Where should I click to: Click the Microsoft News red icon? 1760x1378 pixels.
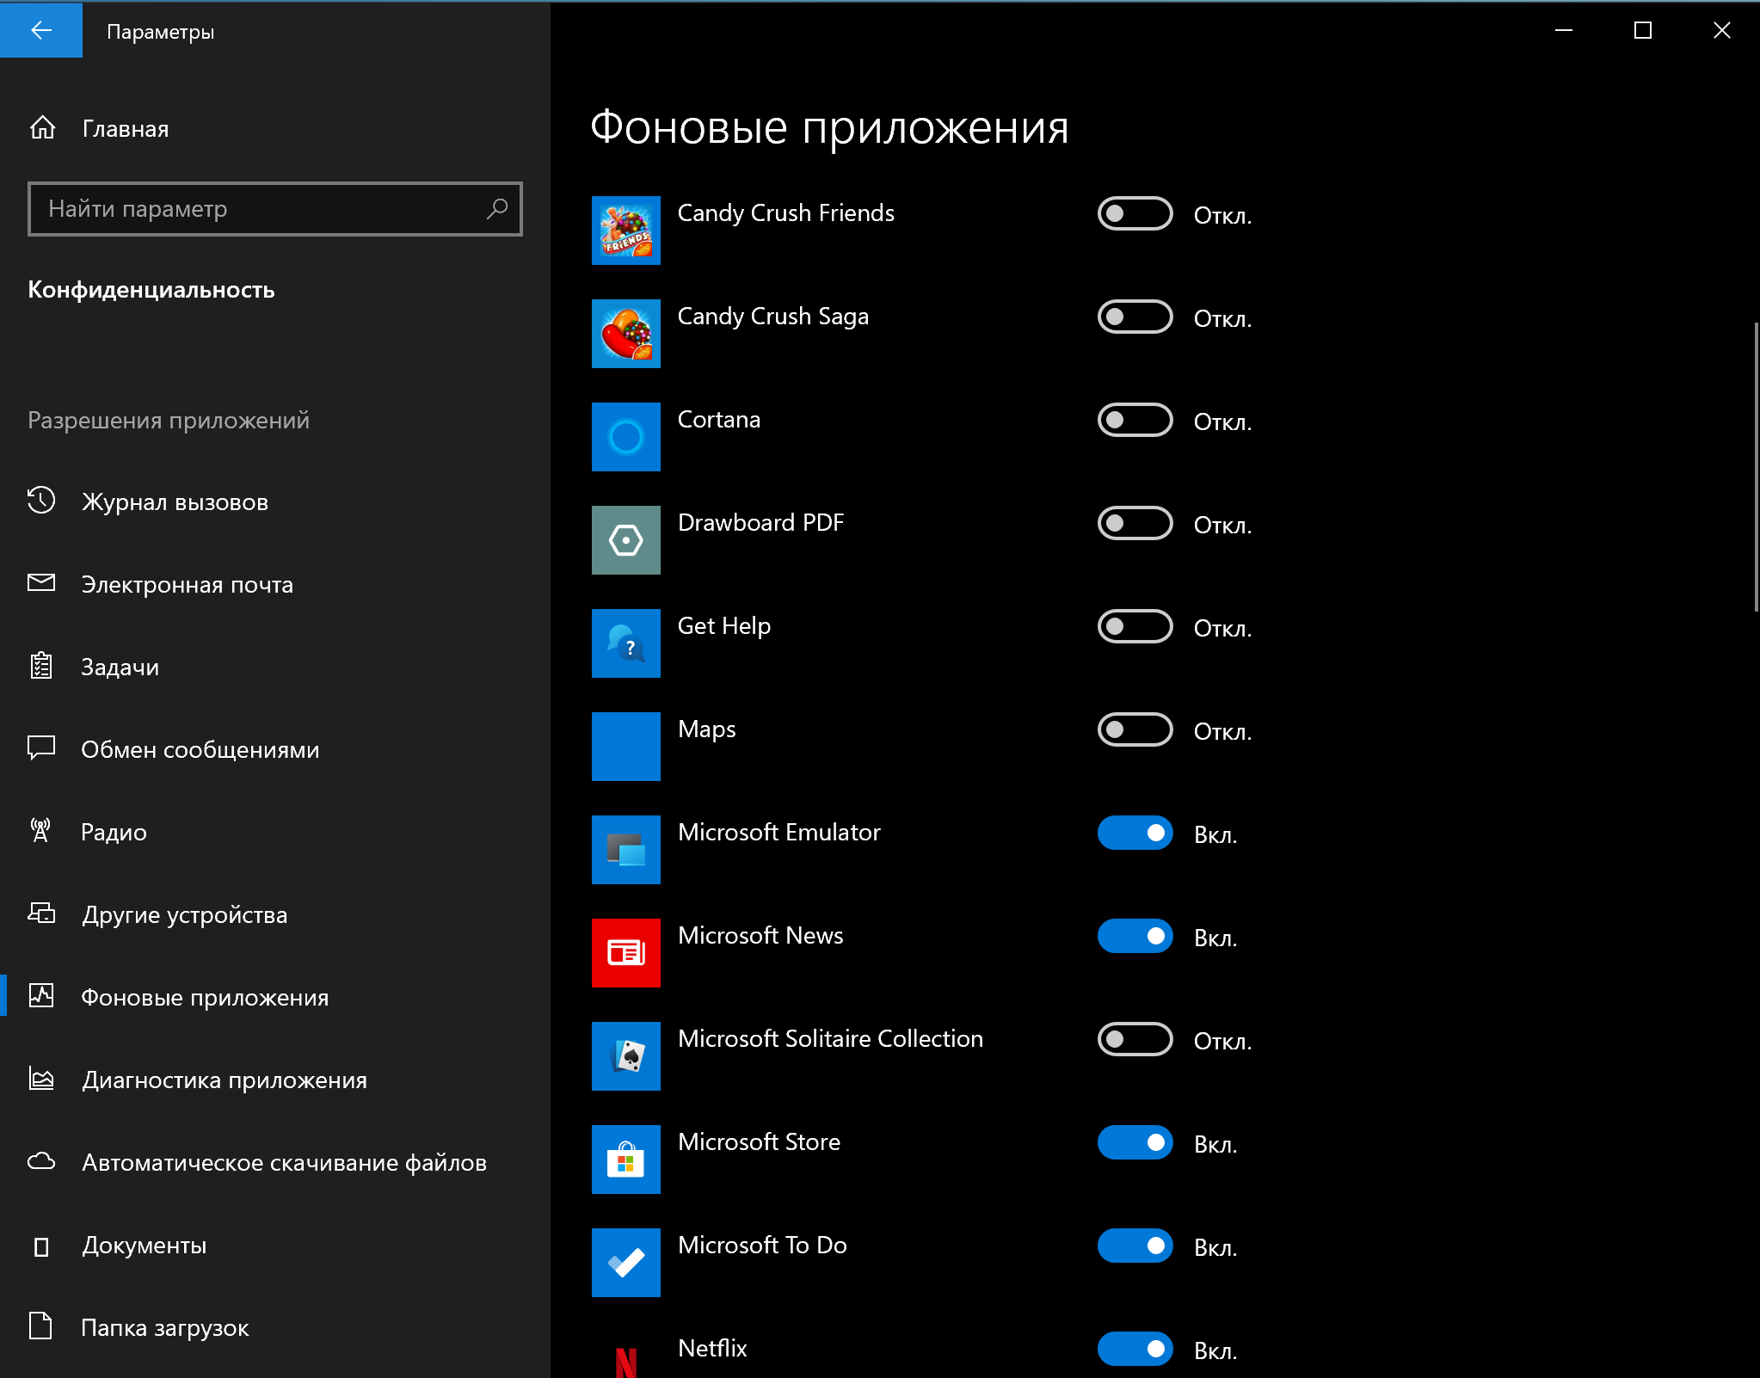click(626, 953)
